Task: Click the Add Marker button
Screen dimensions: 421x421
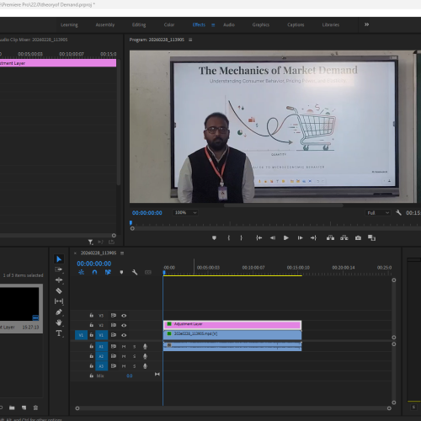Action: pos(214,238)
